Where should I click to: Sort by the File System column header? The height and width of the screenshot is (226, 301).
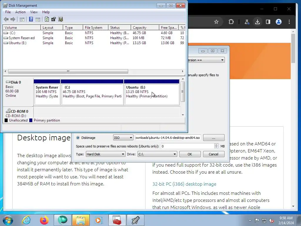click(96, 27)
